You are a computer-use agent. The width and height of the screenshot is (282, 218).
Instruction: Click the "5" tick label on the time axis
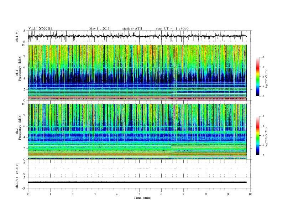(139, 194)
